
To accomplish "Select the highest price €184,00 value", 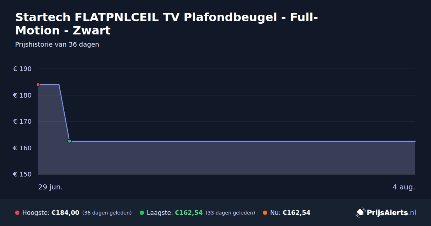I will 65,213.
